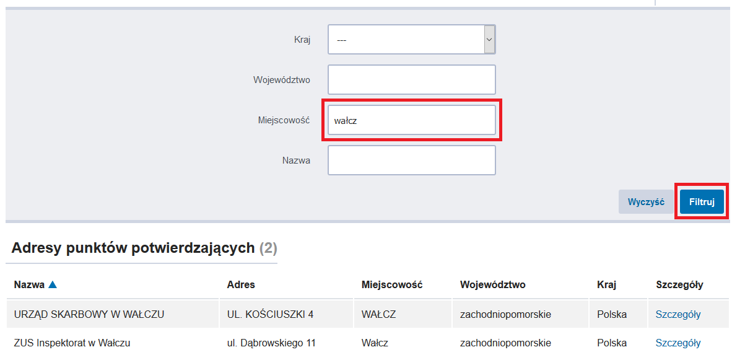The image size is (732, 360).
Task: Click the Miejscowość column header
Action: pos(391,284)
